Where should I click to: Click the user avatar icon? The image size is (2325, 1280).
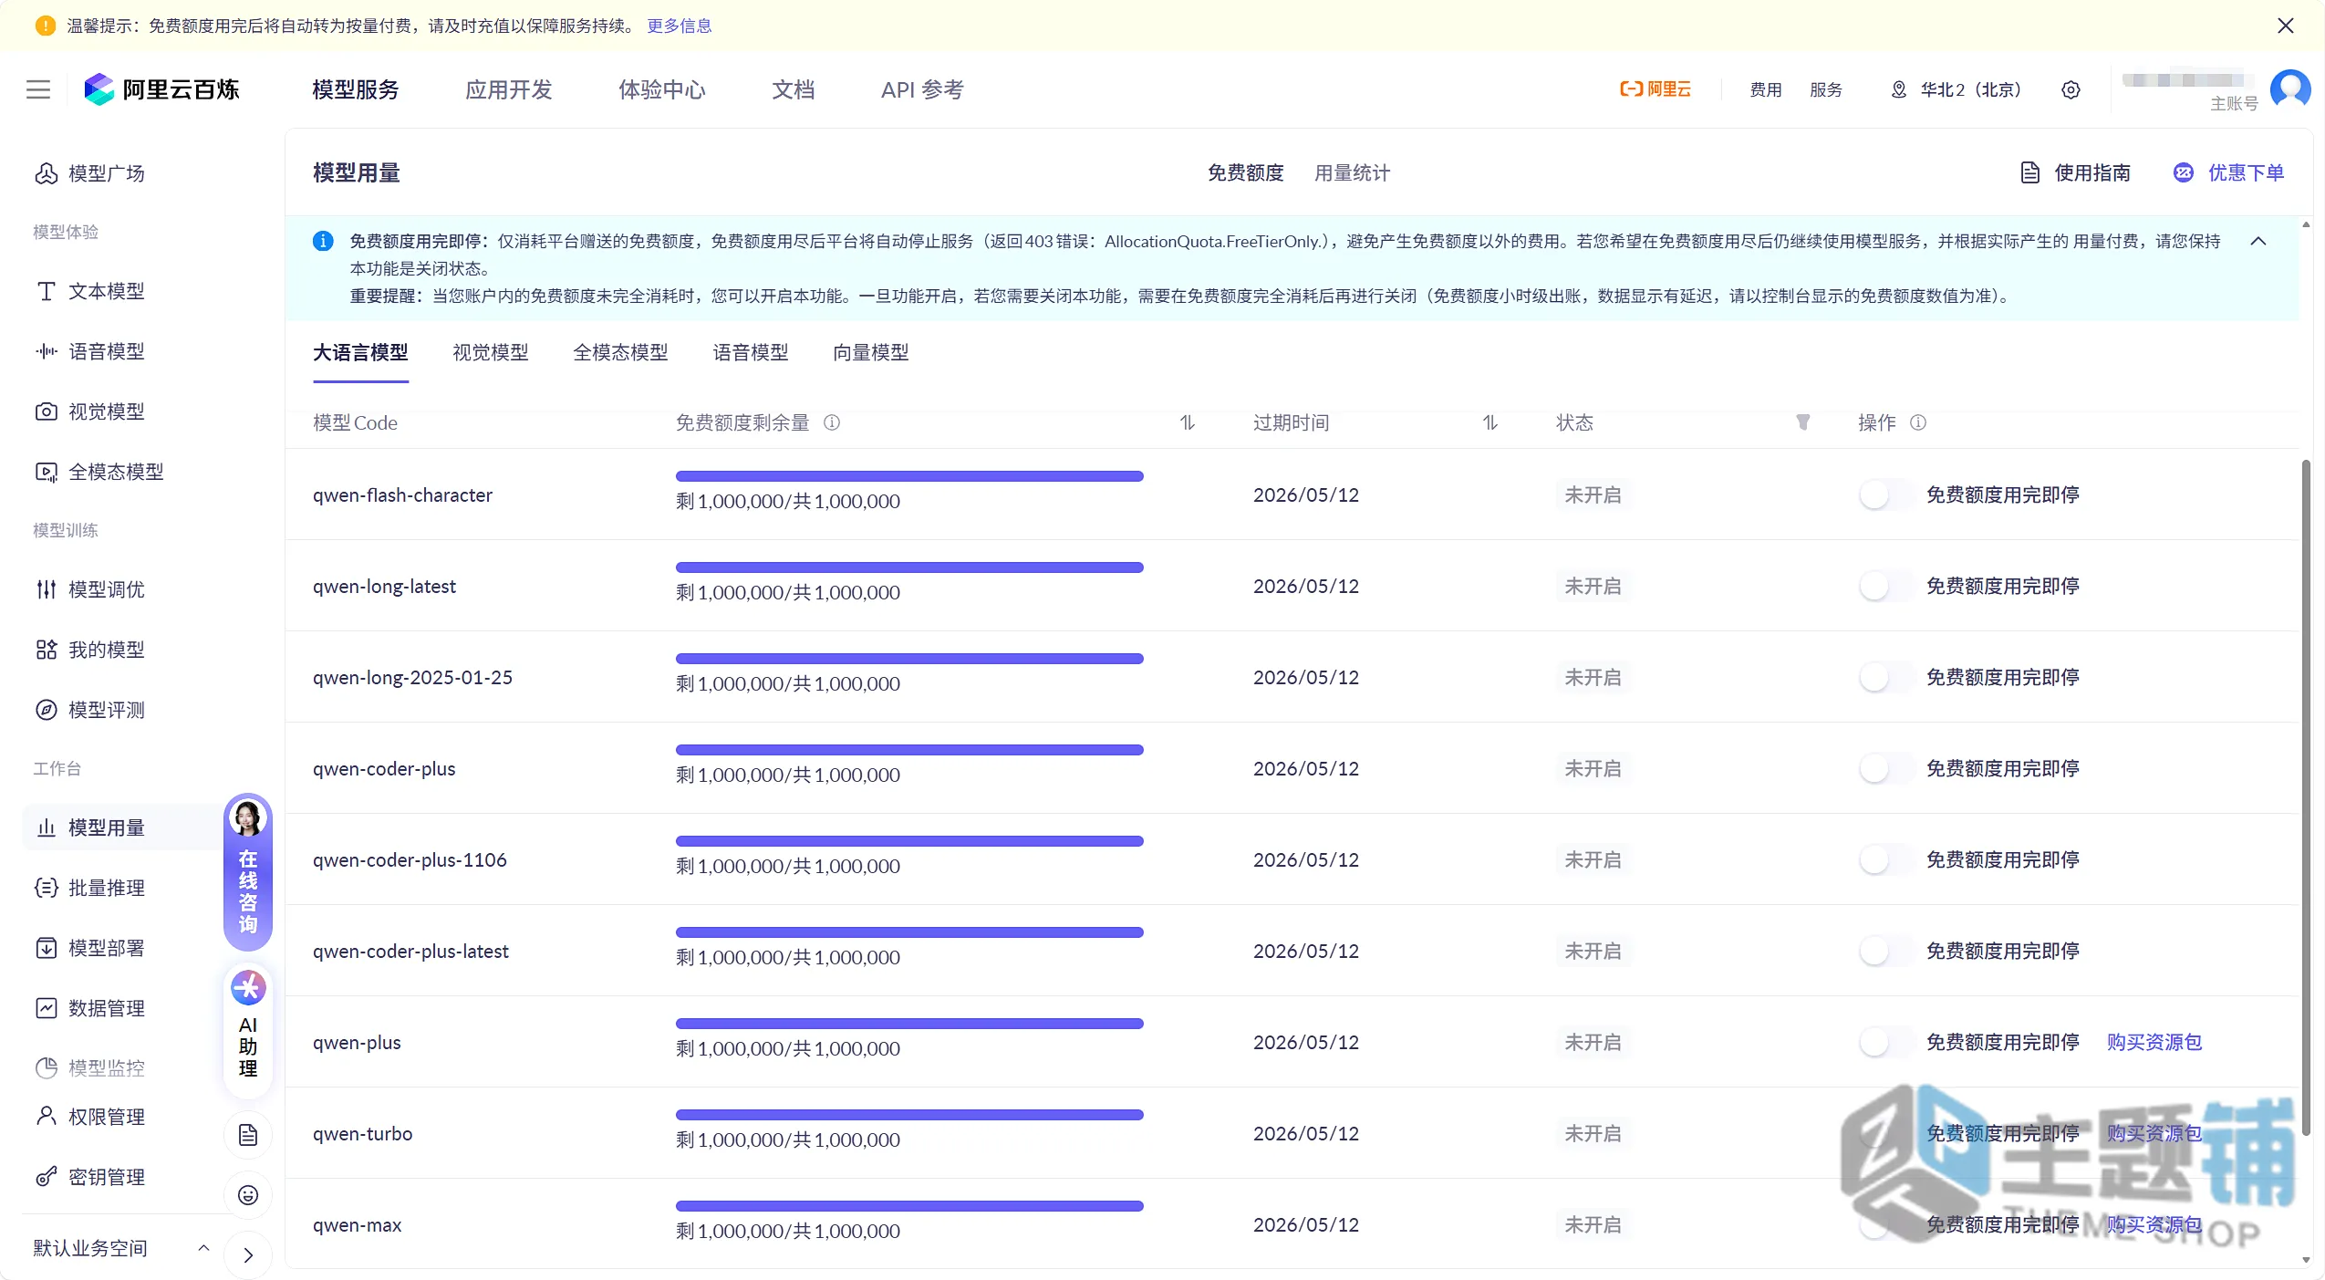(2290, 89)
